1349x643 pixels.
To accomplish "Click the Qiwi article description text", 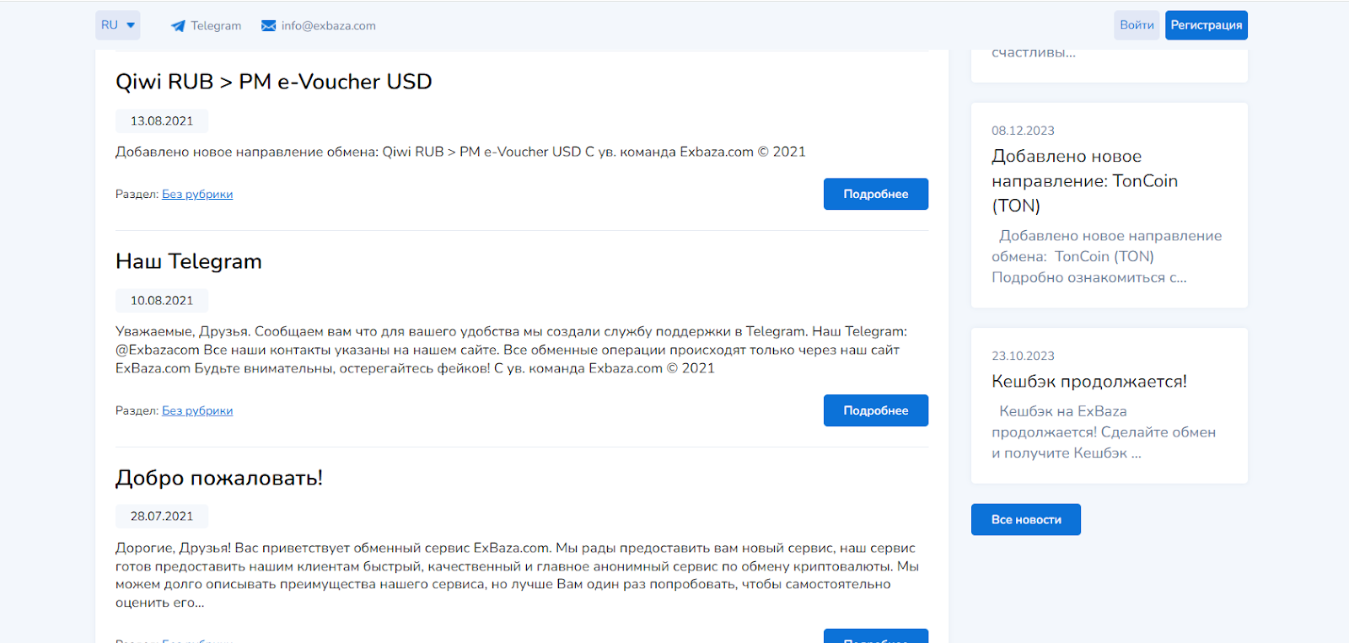I will click(460, 152).
